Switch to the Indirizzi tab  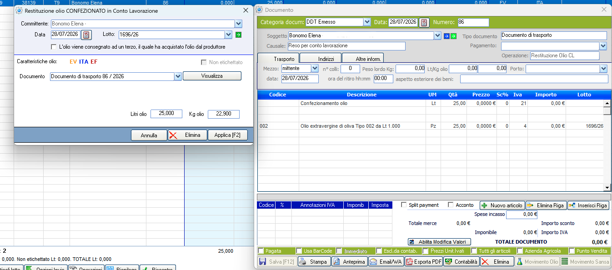point(320,59)
